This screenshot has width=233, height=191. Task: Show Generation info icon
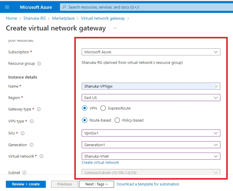31,145
